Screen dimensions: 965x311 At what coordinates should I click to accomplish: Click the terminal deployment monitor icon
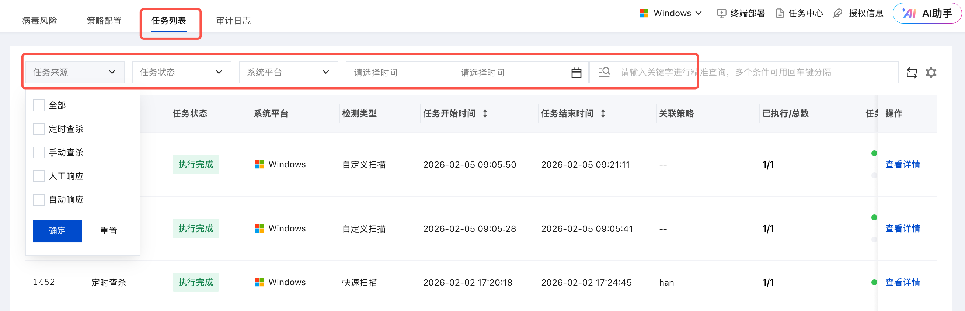click(x=721, y=14)
